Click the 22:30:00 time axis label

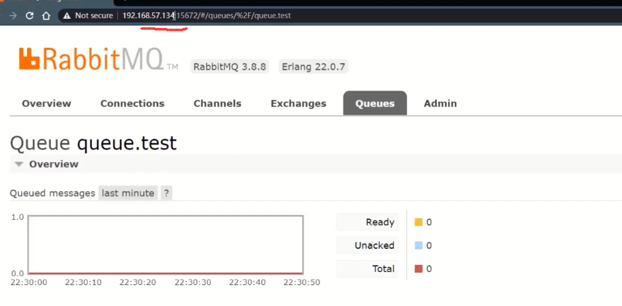tap(29, 282)
